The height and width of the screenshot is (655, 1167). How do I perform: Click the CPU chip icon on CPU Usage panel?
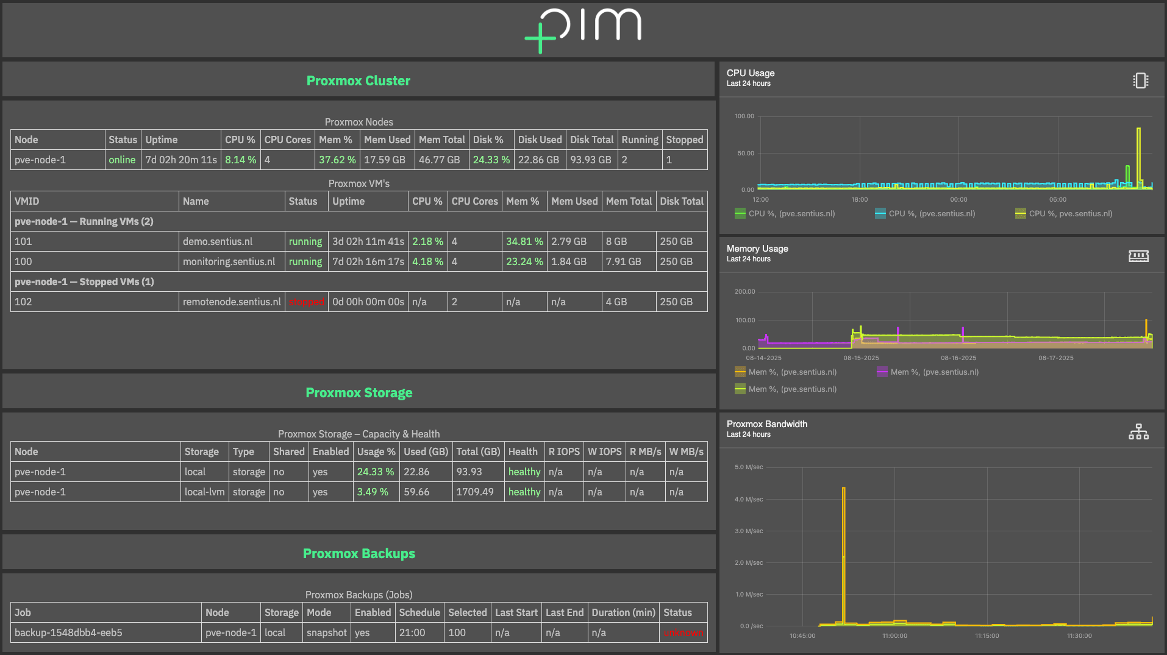pyautogui.click(x=1140, y=80)
